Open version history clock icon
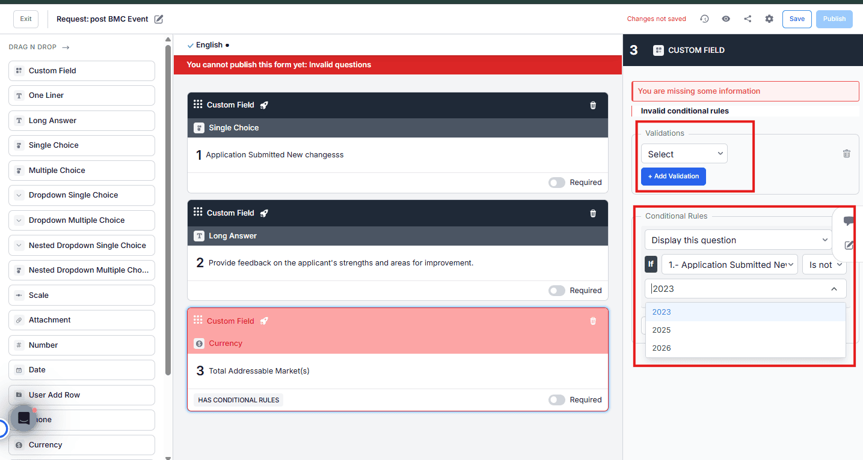This screenshot has height=460, width=863. (x=704, y=19)
